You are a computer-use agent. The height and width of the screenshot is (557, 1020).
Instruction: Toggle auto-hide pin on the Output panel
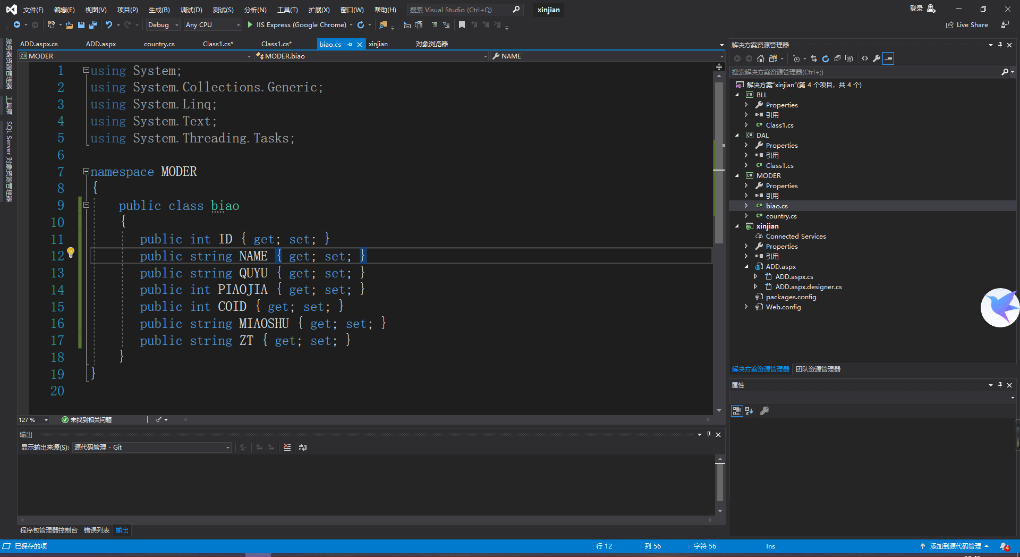[x=709, y=434]
